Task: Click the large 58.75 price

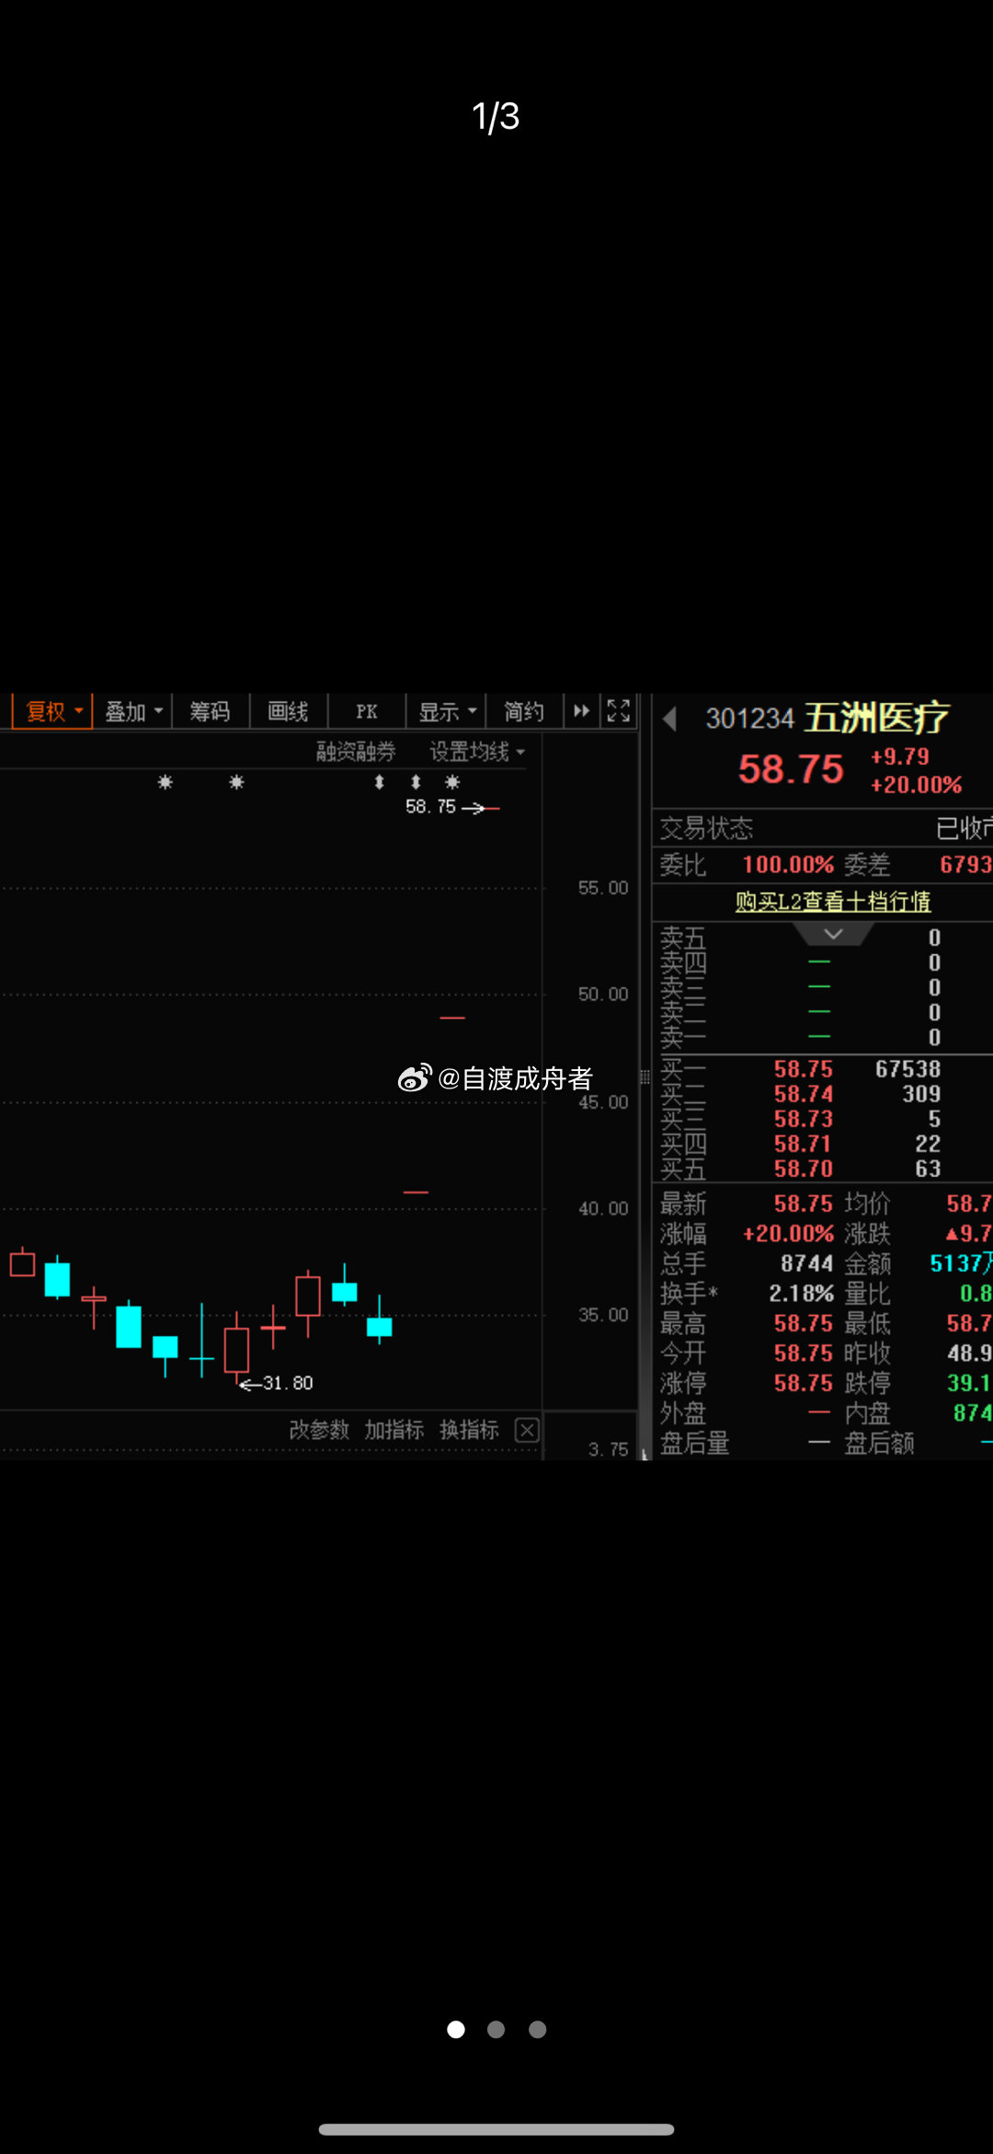Action: coord(791,769)
